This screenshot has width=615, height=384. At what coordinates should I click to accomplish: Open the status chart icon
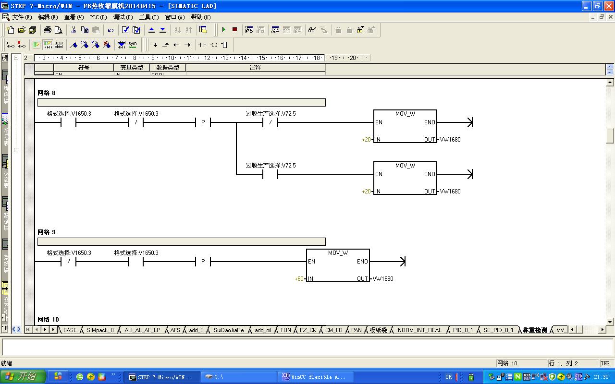click(275, 30)
